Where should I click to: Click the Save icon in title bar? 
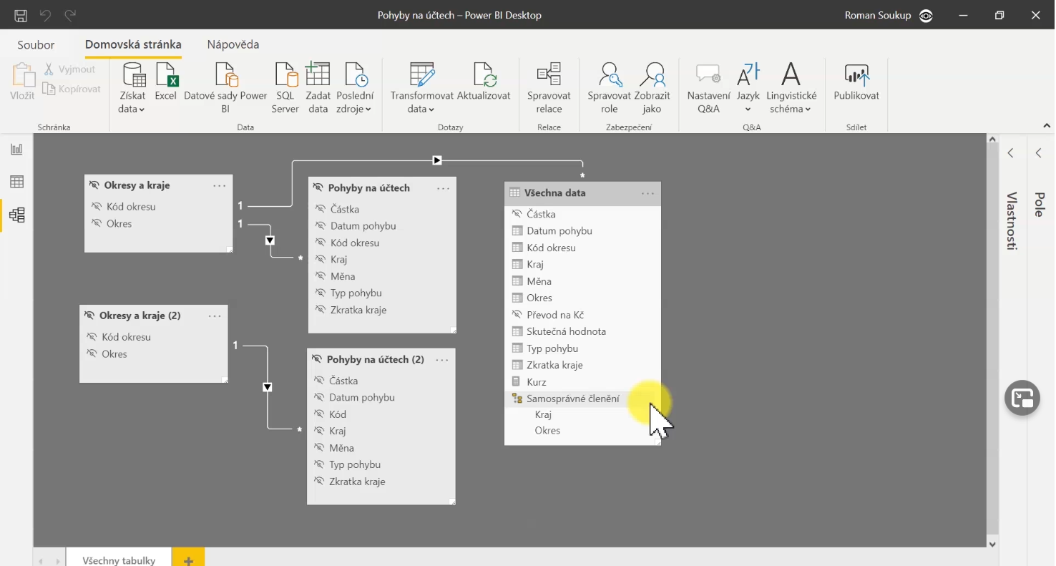[x=21, y=15]
